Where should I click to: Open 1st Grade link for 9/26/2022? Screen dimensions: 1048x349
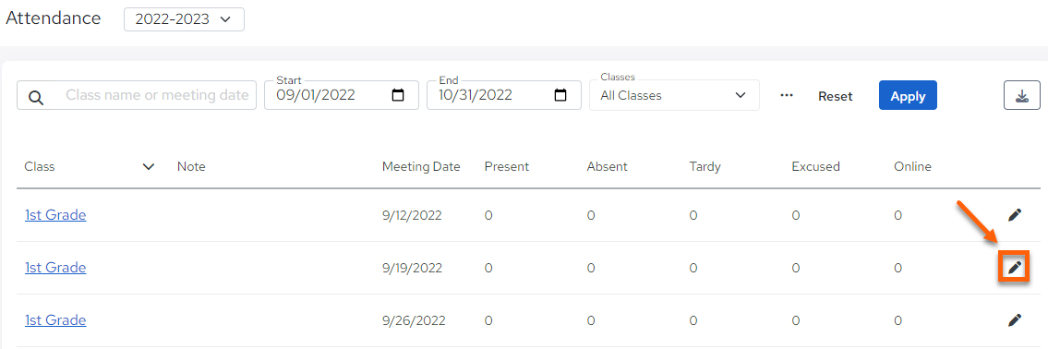tap(55, 320)
